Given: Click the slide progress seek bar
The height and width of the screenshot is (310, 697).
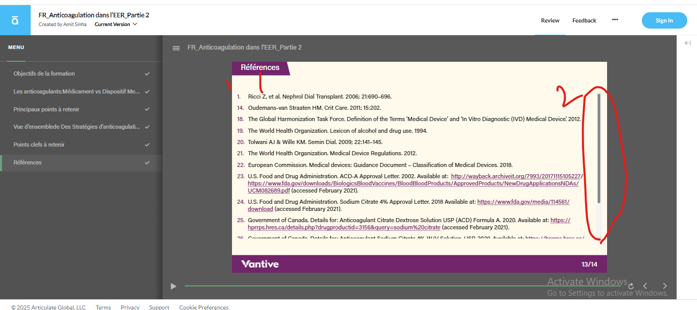Looking at the screenshot, I should pos(404,286).
